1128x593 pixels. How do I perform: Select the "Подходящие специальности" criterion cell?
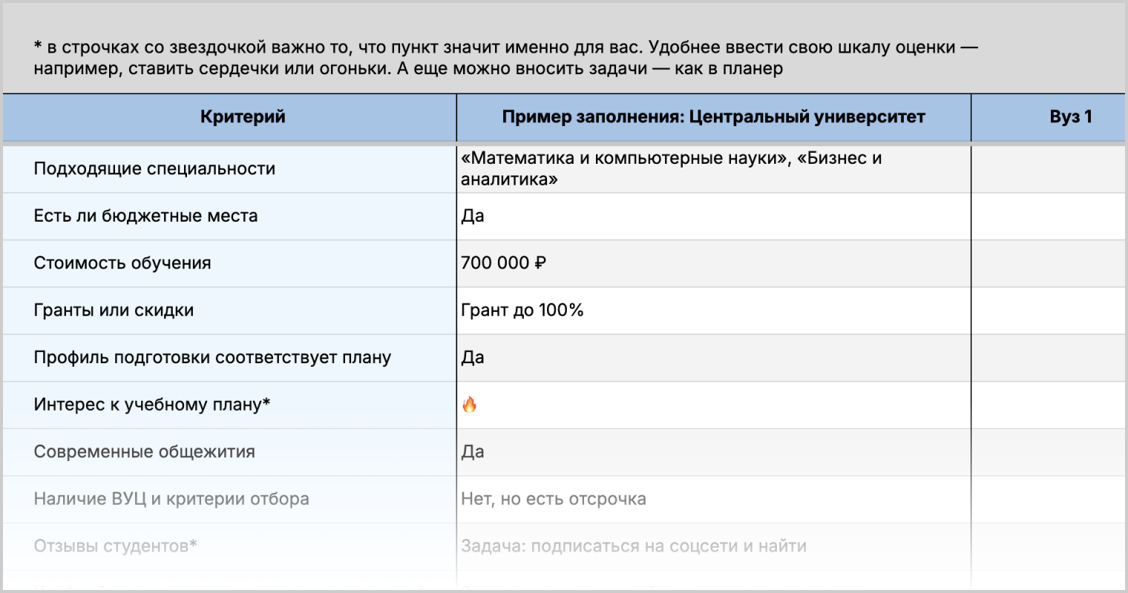154,169
